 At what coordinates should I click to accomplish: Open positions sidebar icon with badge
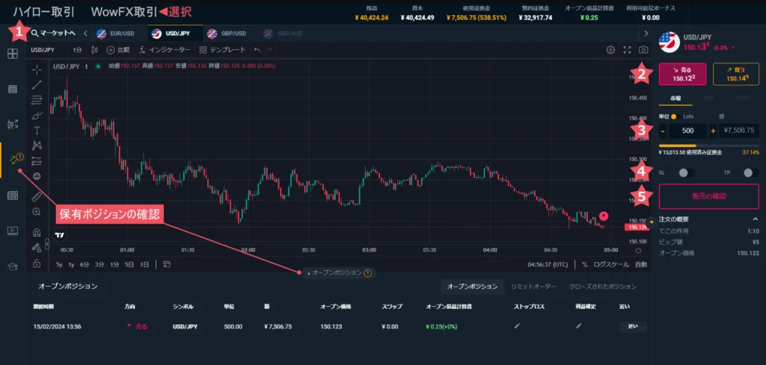15,159
